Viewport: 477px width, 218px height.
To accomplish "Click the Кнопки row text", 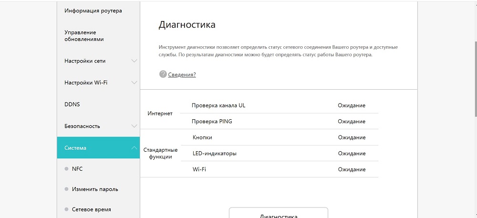I will [x=202, y=137].
